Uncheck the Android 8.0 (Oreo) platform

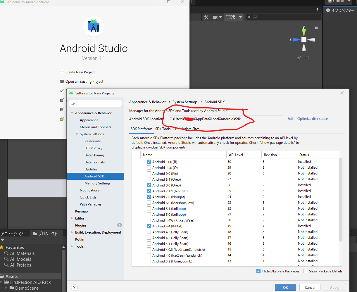point(149,185)
